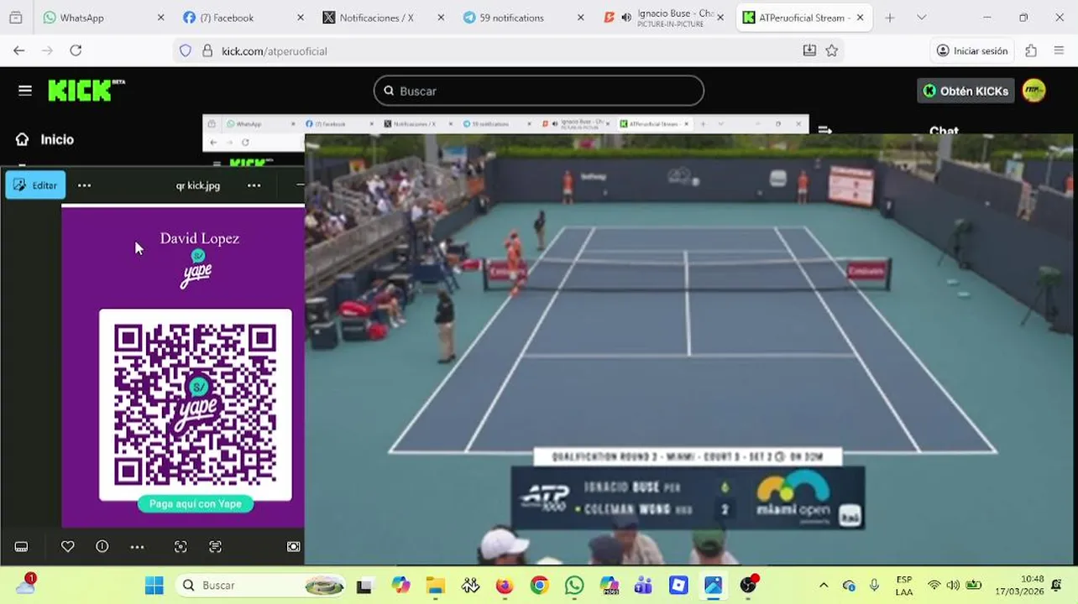Open list all tabs dropdown
The image size is (1078, 604).
pyautogui.click(x=921, y=18)
